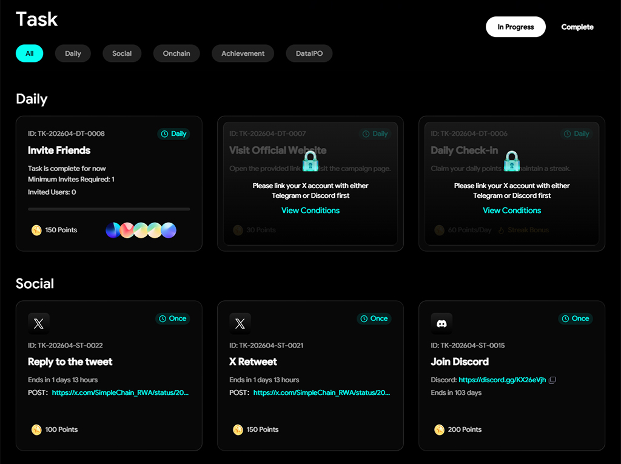Viewport: 621px width, 464px height.
Task: Open the Achievement filter
Action: (243, 53)
